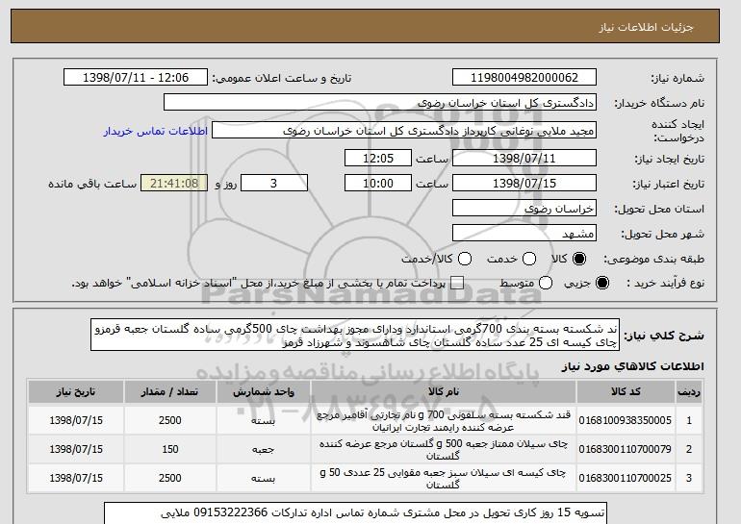Click row number 2 cell

[x=688, y=449]
